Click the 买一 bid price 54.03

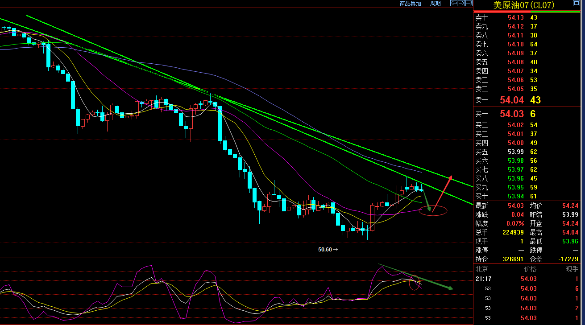[x=512, y=114]
